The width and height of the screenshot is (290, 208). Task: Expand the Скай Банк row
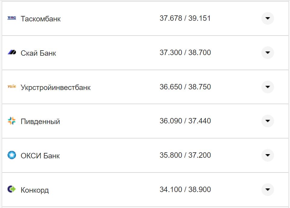[x=267, y=53]
